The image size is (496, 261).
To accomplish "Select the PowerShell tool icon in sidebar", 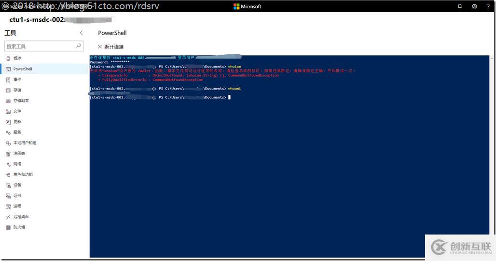I will click(8, 69).
